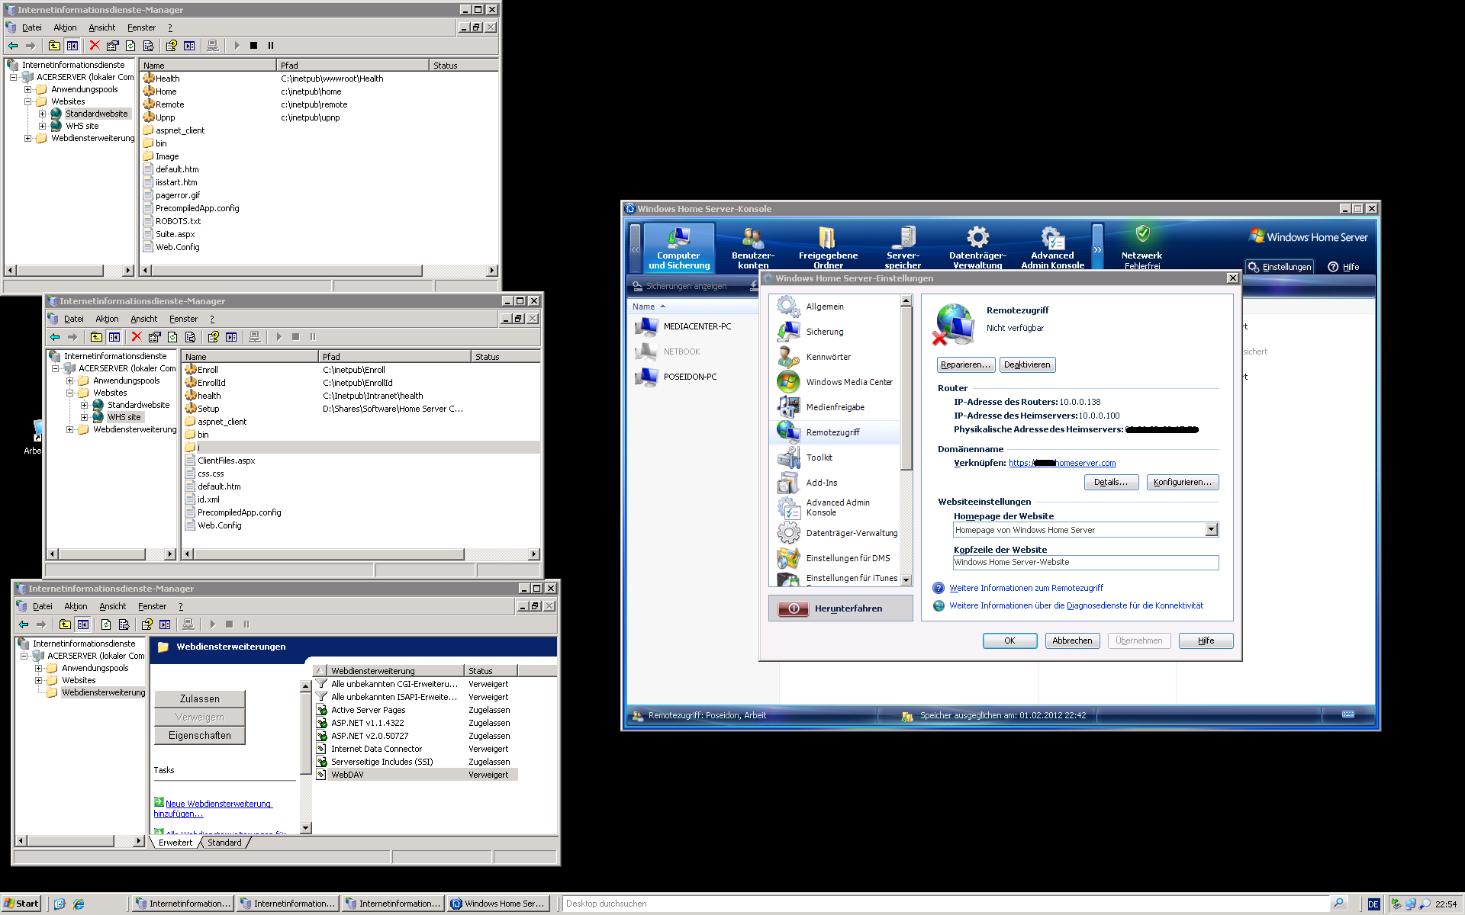Click the Deaktivieren button

coord(1027,364)
